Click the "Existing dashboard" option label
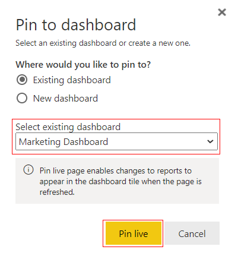 pos(72,80)
